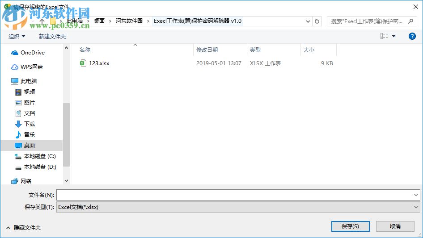
Task: Navigate to 桌面 in the breadcrumb path
Action: pos(99,21)
